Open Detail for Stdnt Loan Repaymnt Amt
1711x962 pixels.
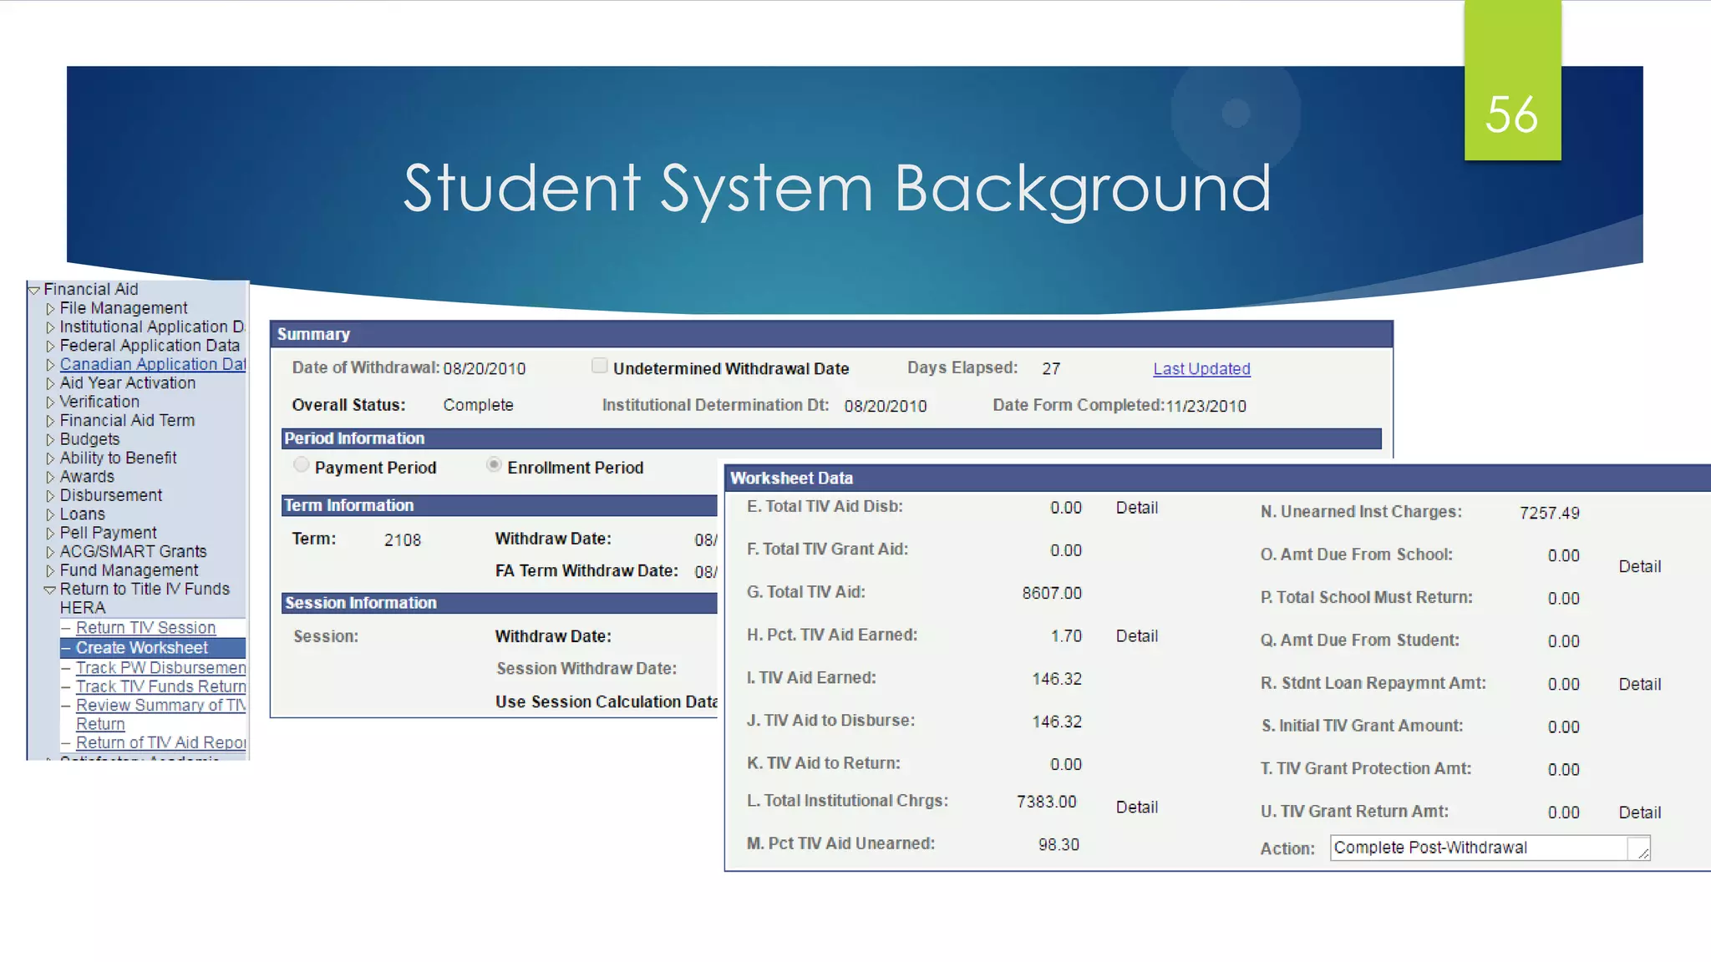click(1640, 685)
